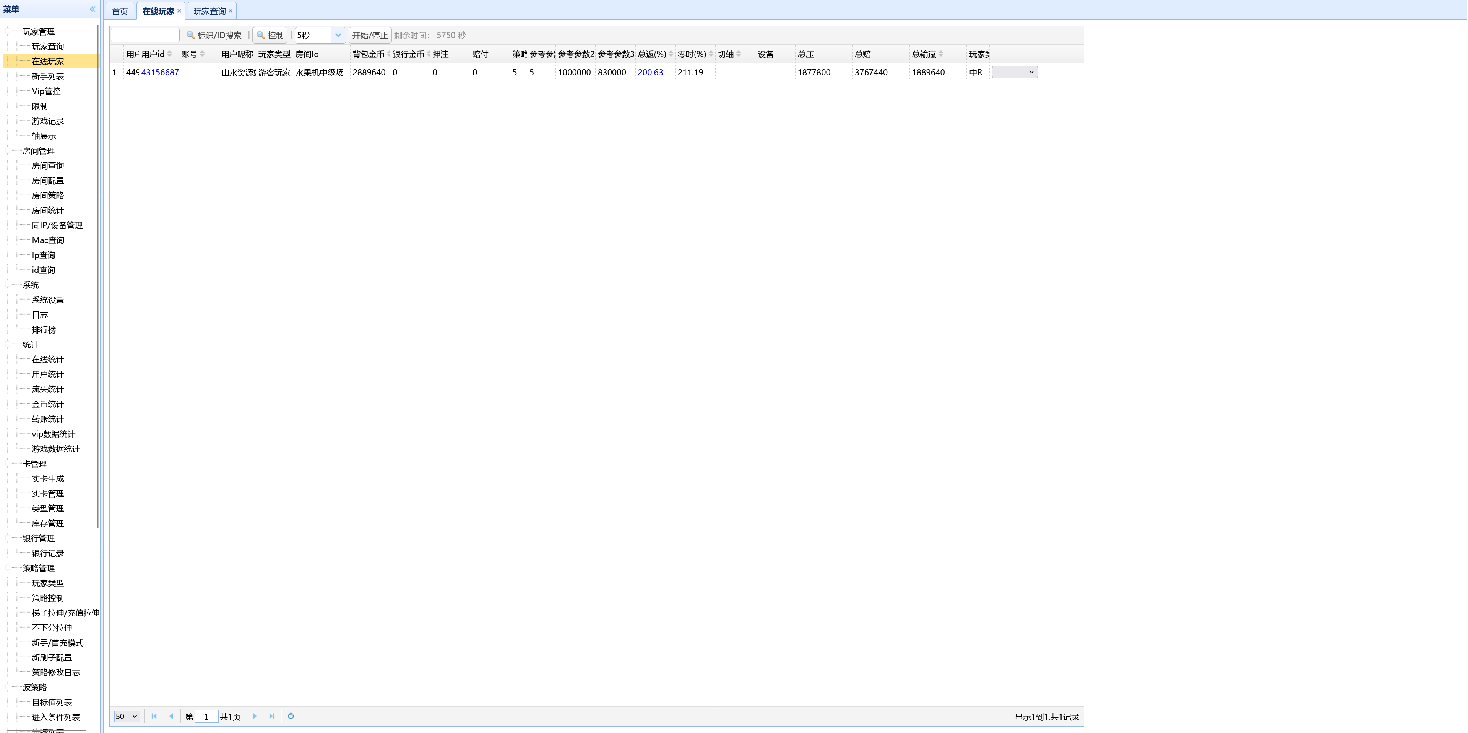
Task: Click the search text input field
Action: point(145,35)
